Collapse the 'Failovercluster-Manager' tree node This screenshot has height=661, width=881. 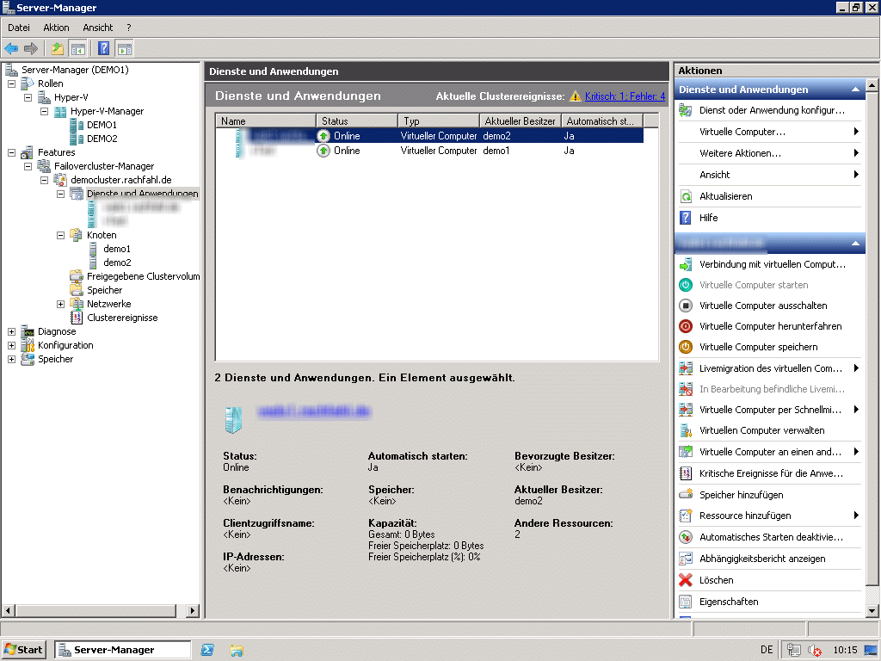tap(28, 166)
